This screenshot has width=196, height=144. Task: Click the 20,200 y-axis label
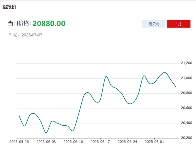pyautogui.click(x=186, y=138)
